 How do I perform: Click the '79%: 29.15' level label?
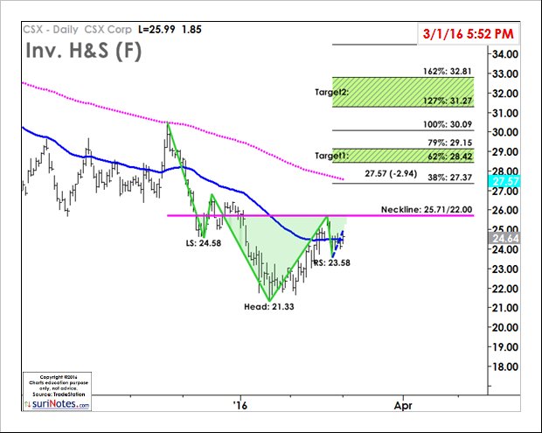tap(449, 143)
